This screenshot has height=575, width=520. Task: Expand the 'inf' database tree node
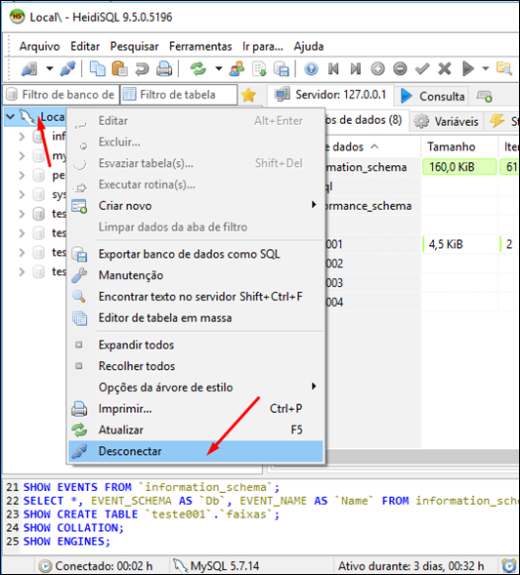coord(22,137)
